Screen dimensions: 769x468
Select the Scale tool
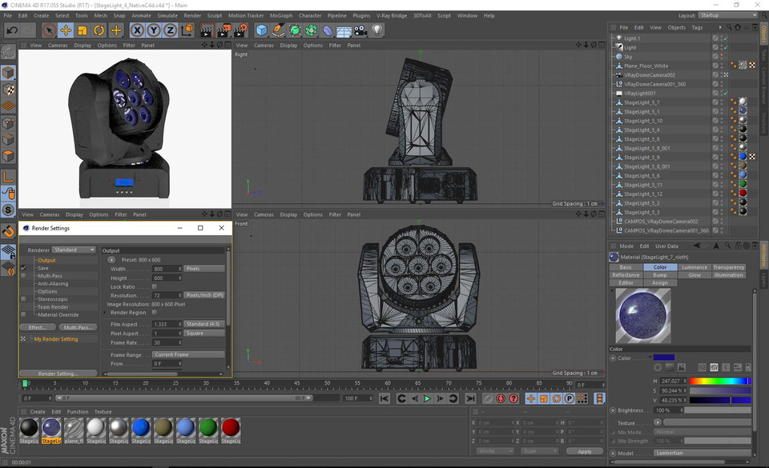(x=81, y=30)
